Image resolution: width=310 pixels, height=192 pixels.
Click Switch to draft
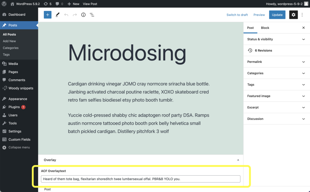click(x=237, y=15)
